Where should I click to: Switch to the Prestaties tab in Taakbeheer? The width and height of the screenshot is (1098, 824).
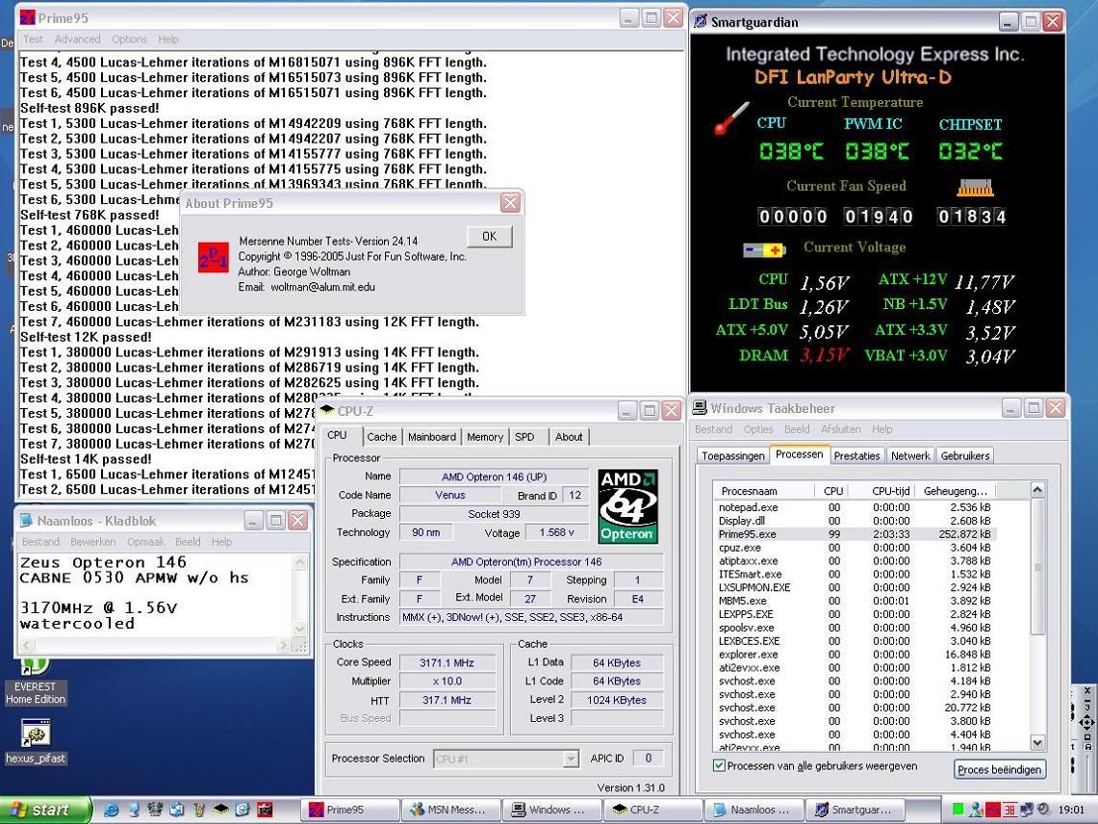[x=856, y=455]
